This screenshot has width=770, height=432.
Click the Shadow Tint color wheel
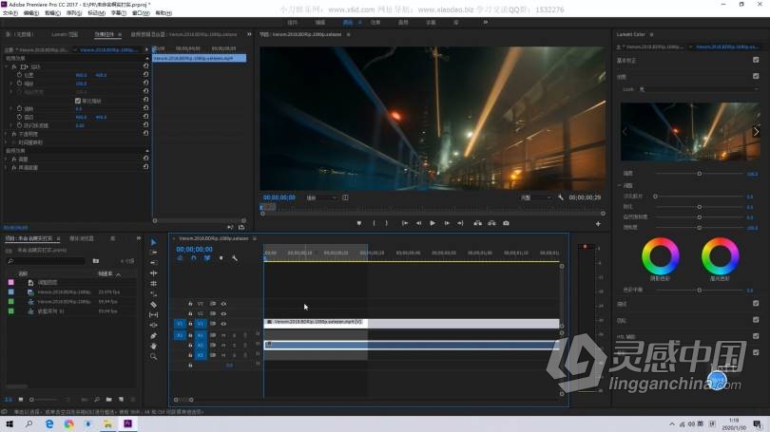click(x=660, y=256)
